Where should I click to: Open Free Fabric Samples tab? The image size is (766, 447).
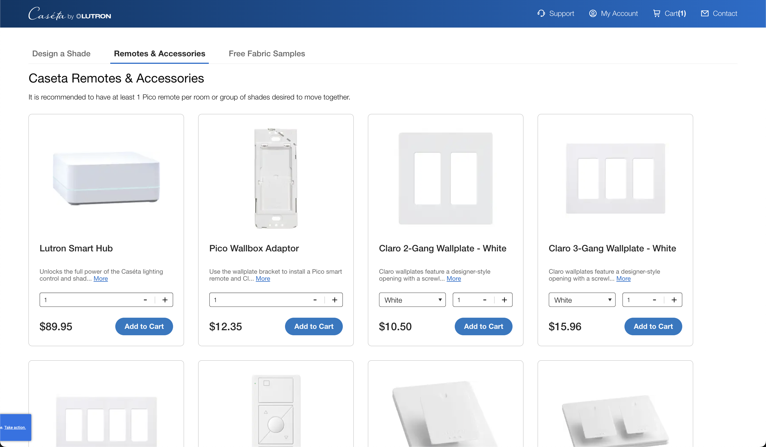[267, 54]
